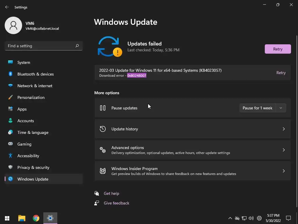Click the Update history label
The width and height of the screenshot is (298, 224).
(125, 129)
